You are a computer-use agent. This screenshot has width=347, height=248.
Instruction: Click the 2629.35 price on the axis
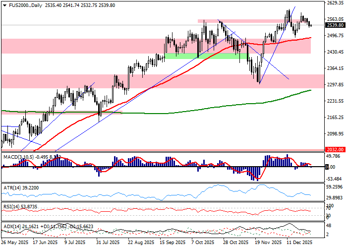coord(336,3)
